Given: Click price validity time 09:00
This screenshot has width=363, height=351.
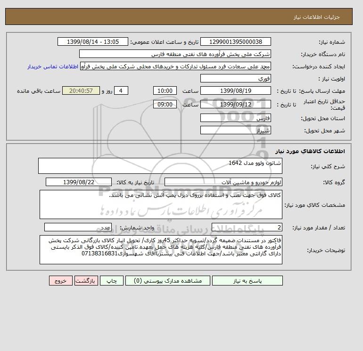Looking at the screenshot, I should tap(165, 104).
